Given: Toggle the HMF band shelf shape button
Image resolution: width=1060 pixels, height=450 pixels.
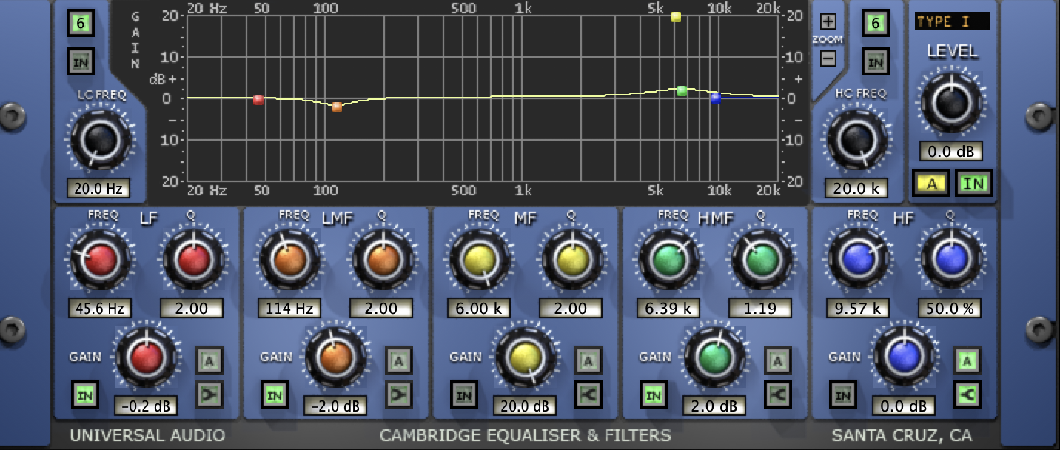Looking at the screenshot, I should tap(777, 394).
